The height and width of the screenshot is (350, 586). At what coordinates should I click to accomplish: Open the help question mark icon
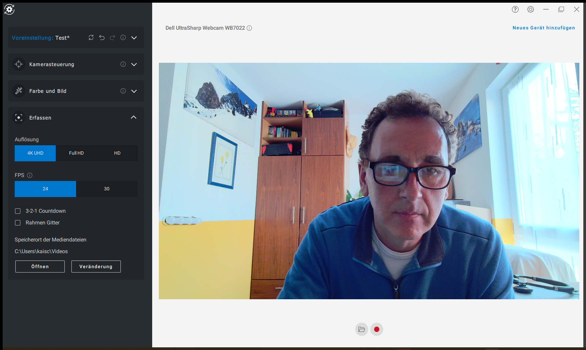pos(515,9)
